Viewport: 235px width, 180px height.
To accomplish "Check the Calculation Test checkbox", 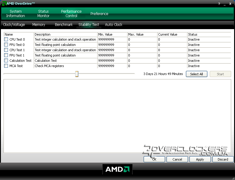I will (6, 61).
